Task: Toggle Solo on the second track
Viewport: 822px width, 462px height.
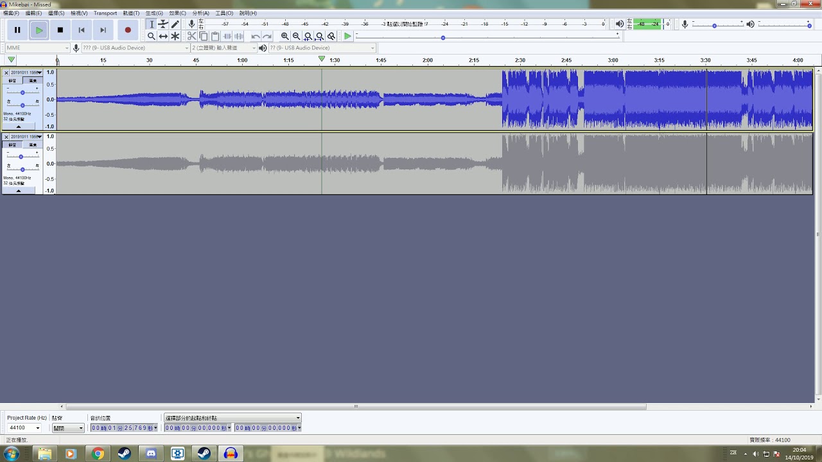Action: pos(32,145)
